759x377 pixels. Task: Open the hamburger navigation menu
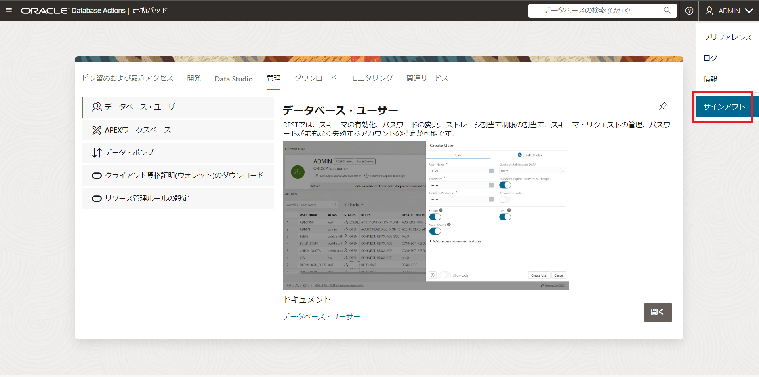click(x=9, y=11)
